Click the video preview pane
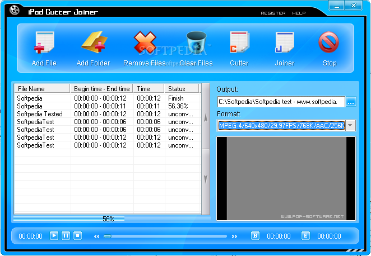 [x=286, y=179]
